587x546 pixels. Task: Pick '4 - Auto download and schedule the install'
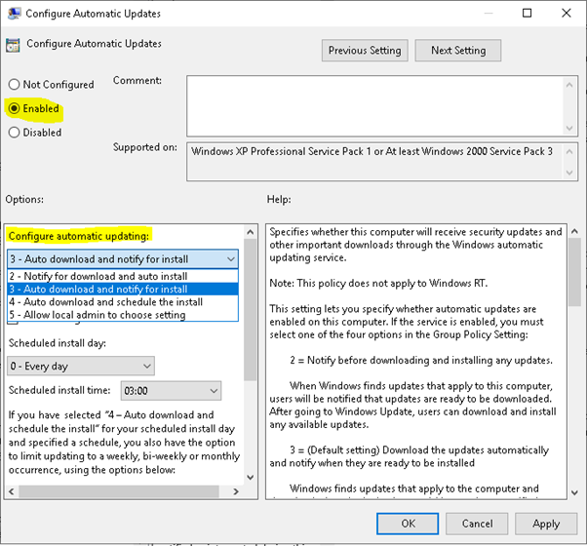pos(104,302)
